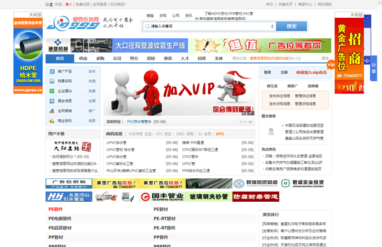Click the 注册 button in member panel
This screenshot has width=382, height=247.
click(x=284, y=73)
